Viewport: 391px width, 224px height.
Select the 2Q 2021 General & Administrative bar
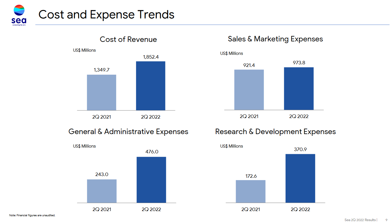pyautogui.click(x=102, y=191)
